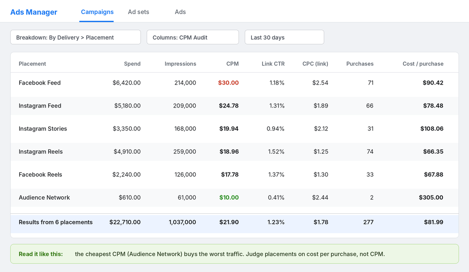Click Instagram Reels spend $4,910.00
The height and width of the screenshot is (272, 469).
(127, 152)
